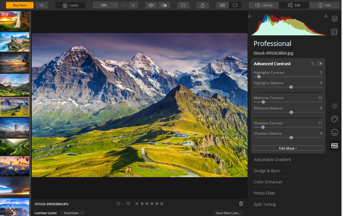Select the lighthouse pier thumbnail

pos(15,127)
